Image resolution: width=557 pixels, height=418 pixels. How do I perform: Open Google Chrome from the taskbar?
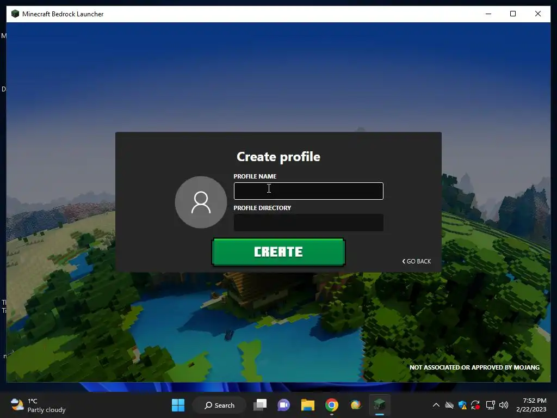pyautogui.click(x=331, y=405)
